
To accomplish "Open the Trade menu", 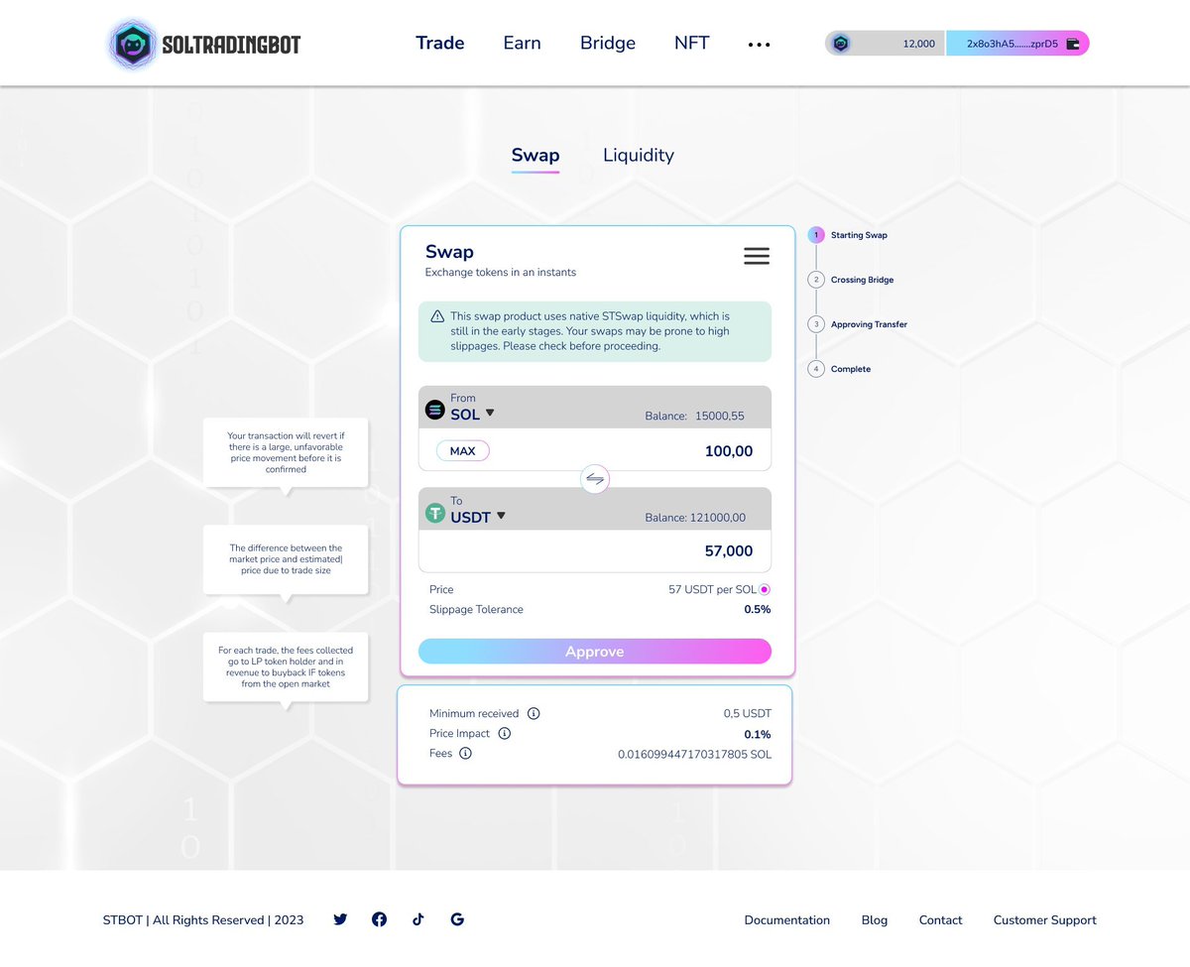I will (x=440, y=44).
